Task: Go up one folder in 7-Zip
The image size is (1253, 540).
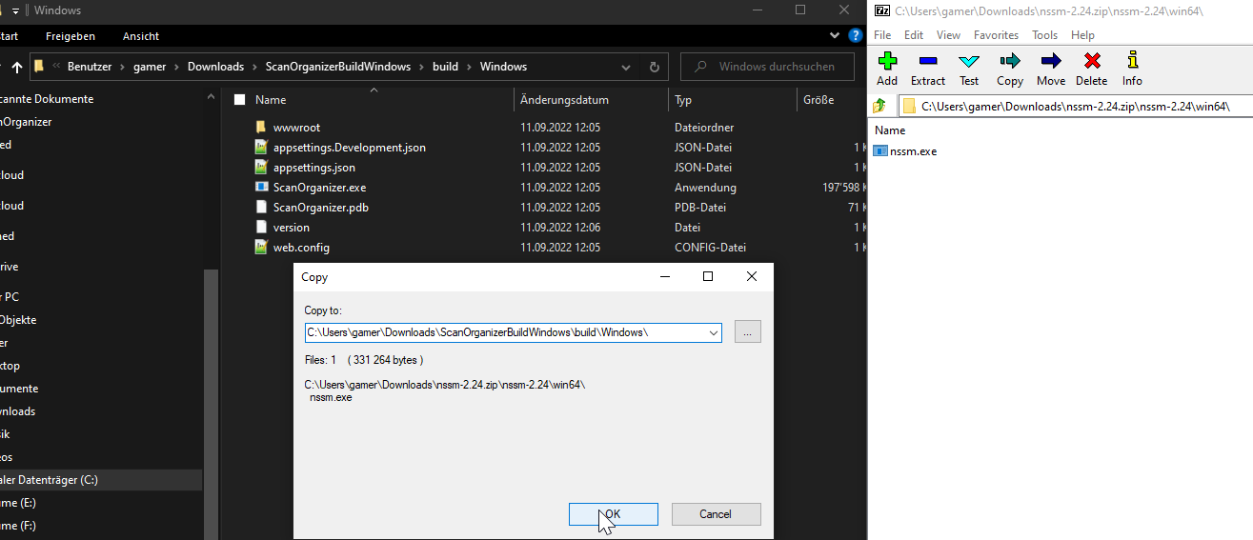Action: point(880,106)
